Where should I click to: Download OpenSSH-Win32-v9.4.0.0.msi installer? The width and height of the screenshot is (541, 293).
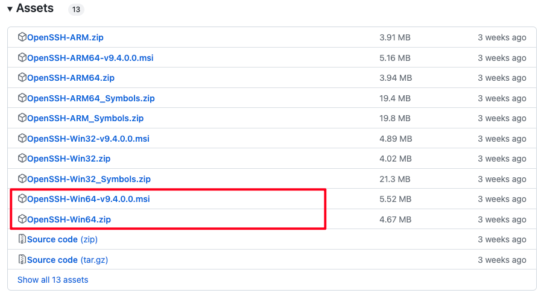click(x=88, y=139)
